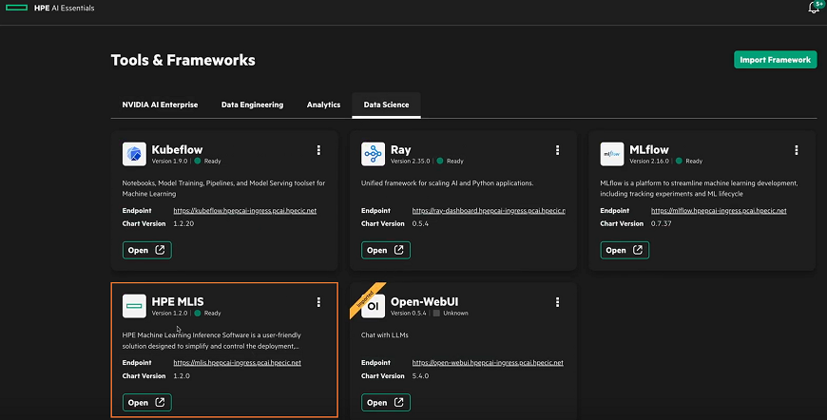Image resolution: width=827 pixels, height=420 pixels.
Task: Click the Open-WebUI card title
Action: point(425,301)
